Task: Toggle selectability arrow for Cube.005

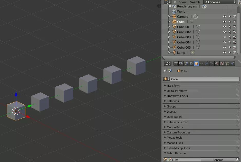Action: coord(230,47)
